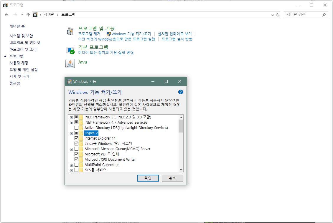Open 시계 및 국가 category
The width and height of the screenshot is (333, 223).
19,76
